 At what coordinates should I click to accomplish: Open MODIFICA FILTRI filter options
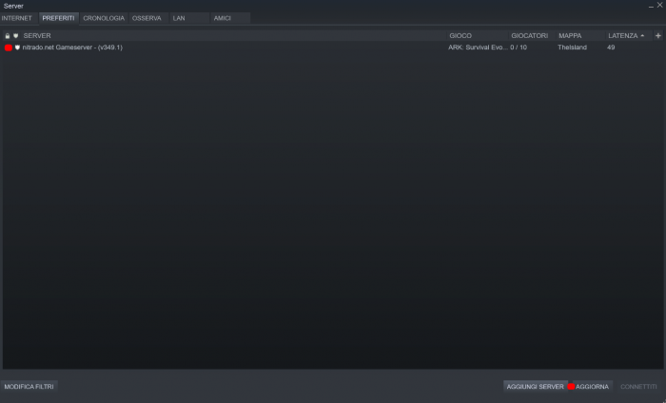coord(29,387)
